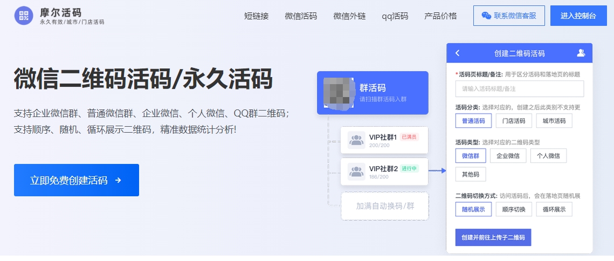Click the 摩尔活码 QR logo icon

pos(23,16)
